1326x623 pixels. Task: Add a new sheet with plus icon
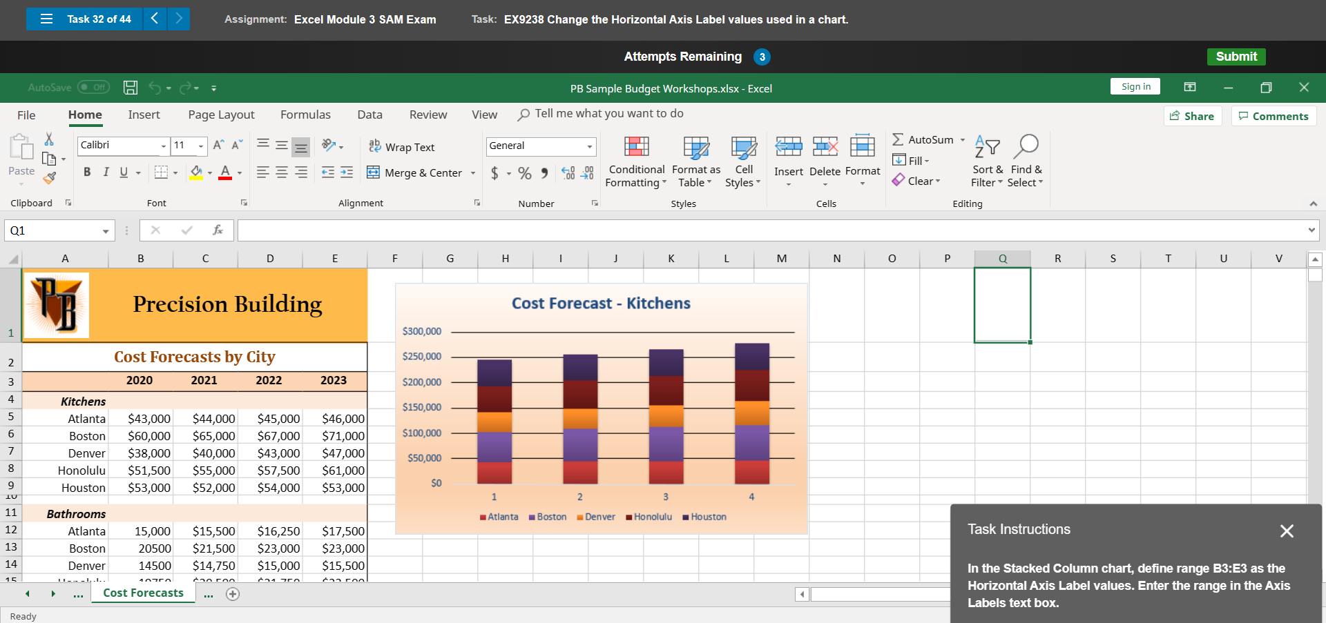tap(233, 594)
